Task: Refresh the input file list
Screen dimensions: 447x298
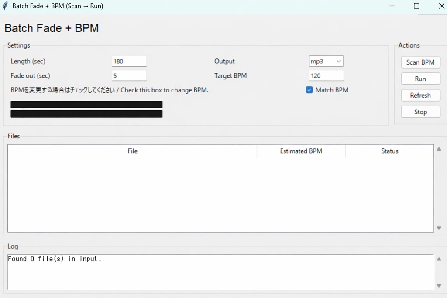Action: coord(420,95)
